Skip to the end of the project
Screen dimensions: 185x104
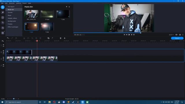point(134,35)
